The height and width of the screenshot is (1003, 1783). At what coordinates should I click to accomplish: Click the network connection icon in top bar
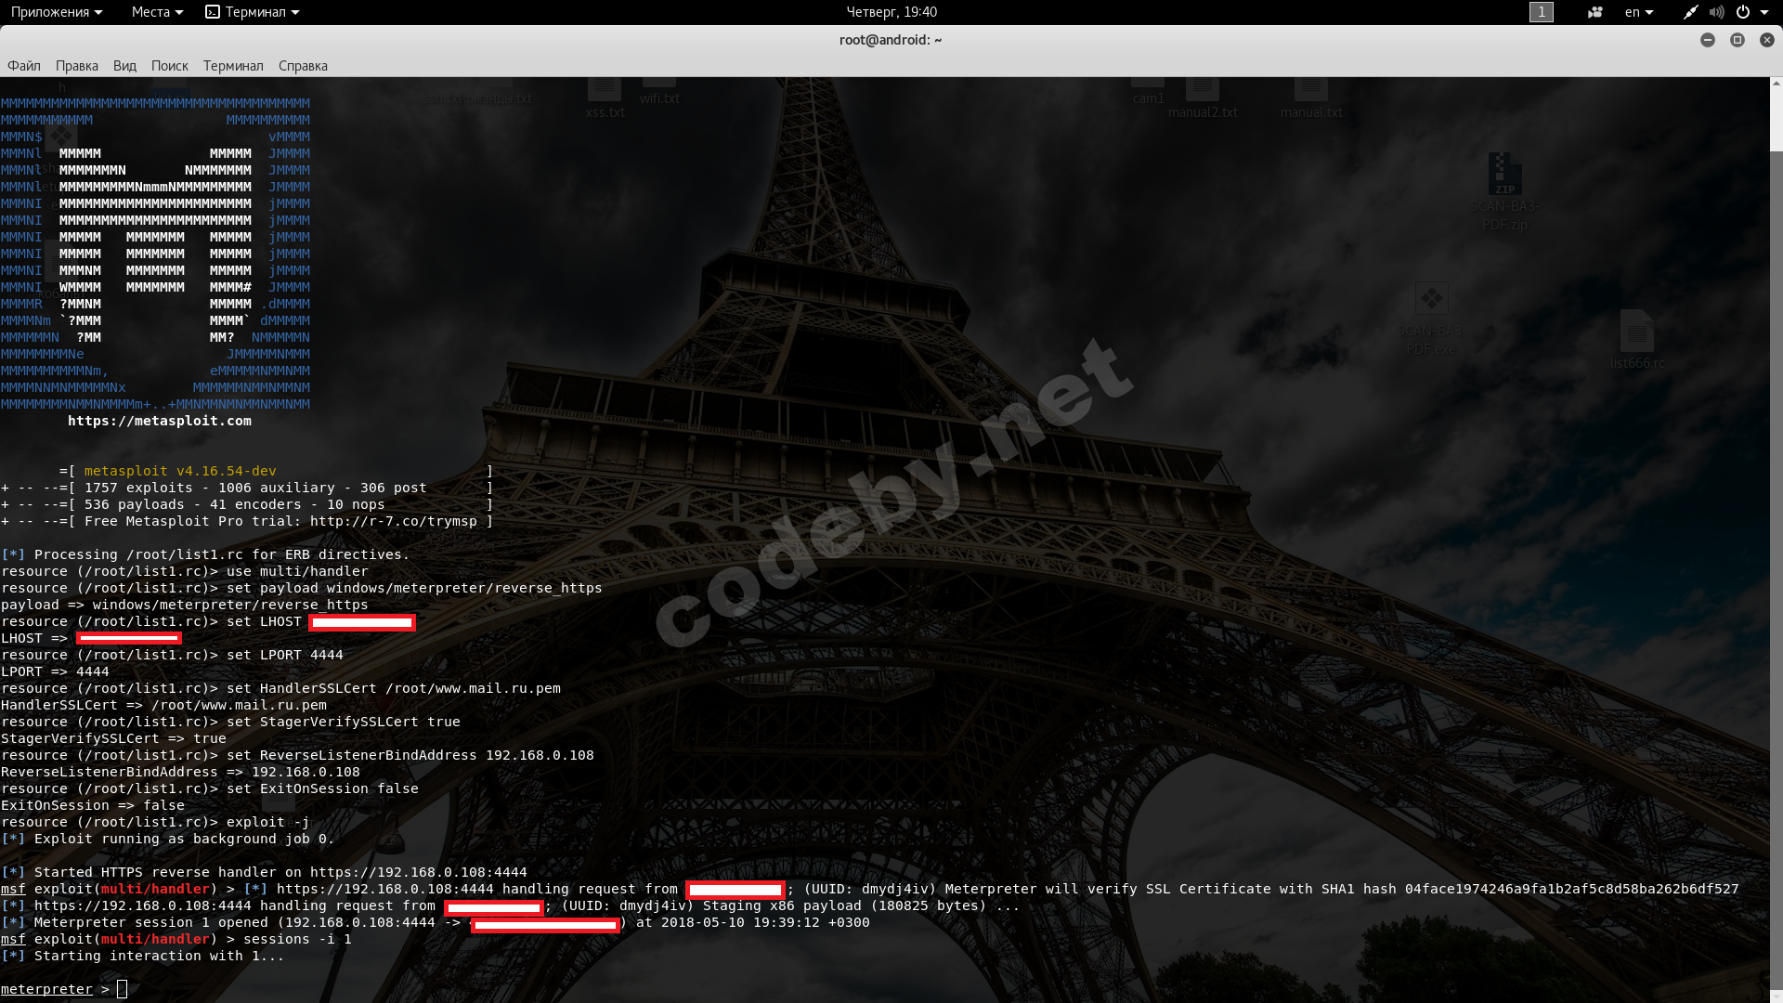click(1690, 12)
